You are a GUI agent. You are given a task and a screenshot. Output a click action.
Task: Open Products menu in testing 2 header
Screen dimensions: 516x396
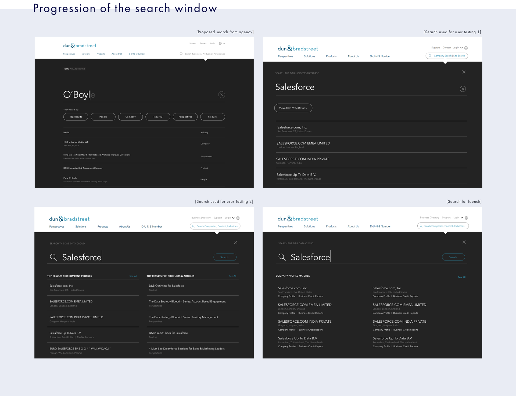coord(103,227)
